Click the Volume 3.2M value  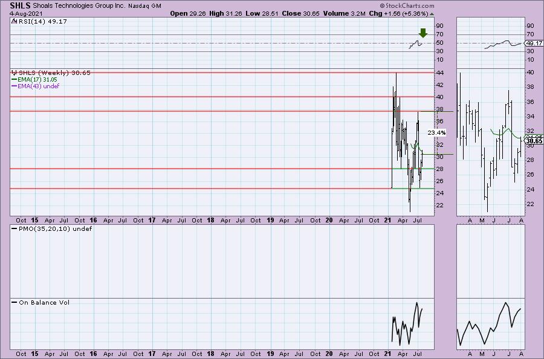click(344, 13)
